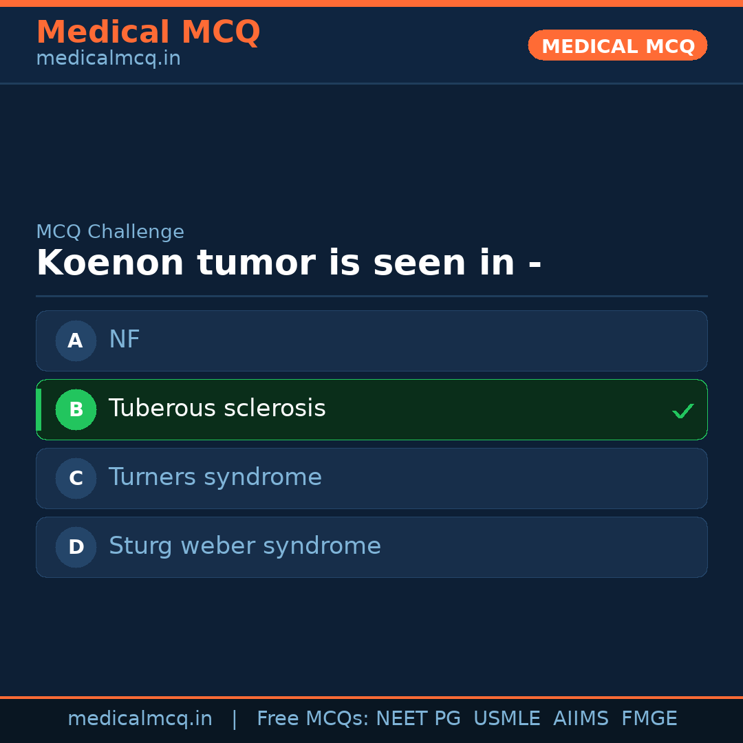
Task: Open the footer medicalmcq.in link
Action: point(140,719)
